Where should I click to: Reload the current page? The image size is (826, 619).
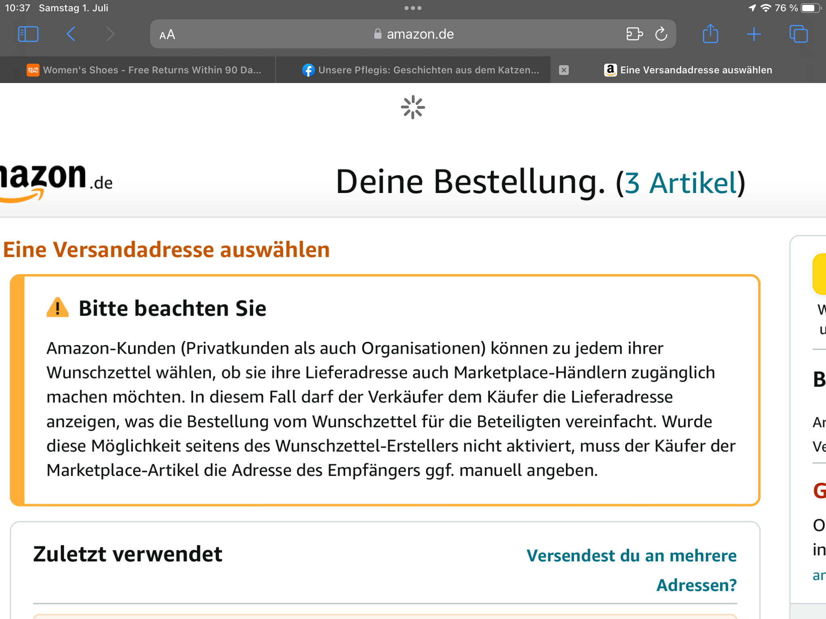tap(661, 34)
